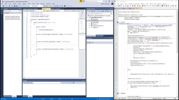179x100 pixels.
Task: Click the Show All Files icon in Solution Explorer
Action: 107,11
